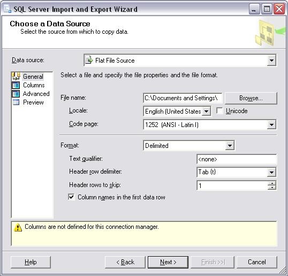
Task: Expand the Header row delimiter dropdown
Action: [x=271, y=172]
